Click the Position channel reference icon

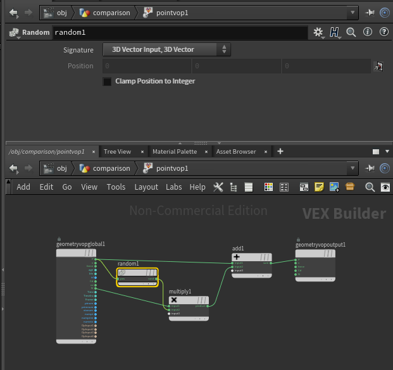tap(378, 66)
